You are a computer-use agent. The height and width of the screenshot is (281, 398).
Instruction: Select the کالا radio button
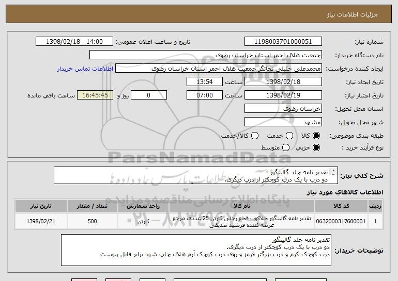[x=316, y=136]
